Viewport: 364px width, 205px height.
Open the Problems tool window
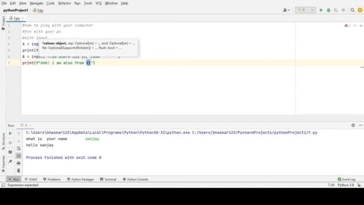click(x=52, y=179)
